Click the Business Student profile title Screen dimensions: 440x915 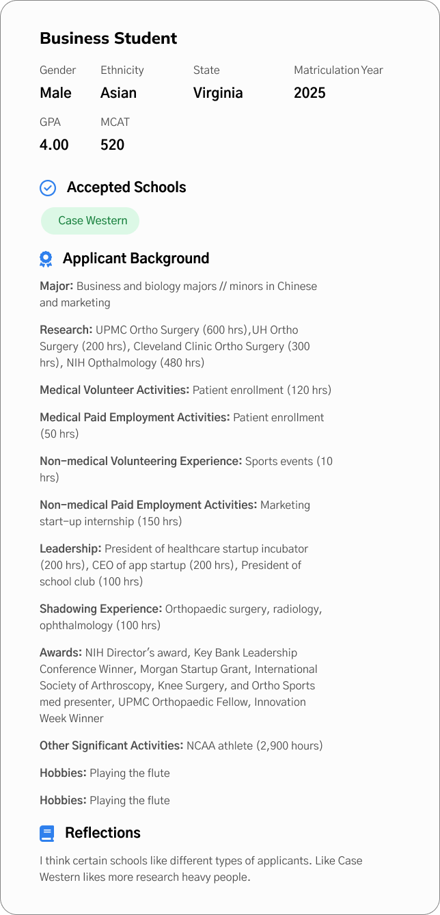click(x=109, y=38)
